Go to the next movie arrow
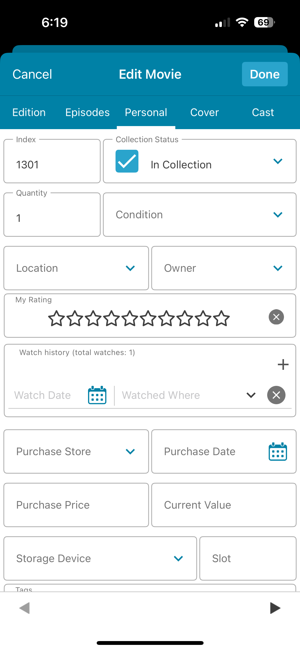Image resolution: width=300 pixels, height=651 pixels. (275, 608)
